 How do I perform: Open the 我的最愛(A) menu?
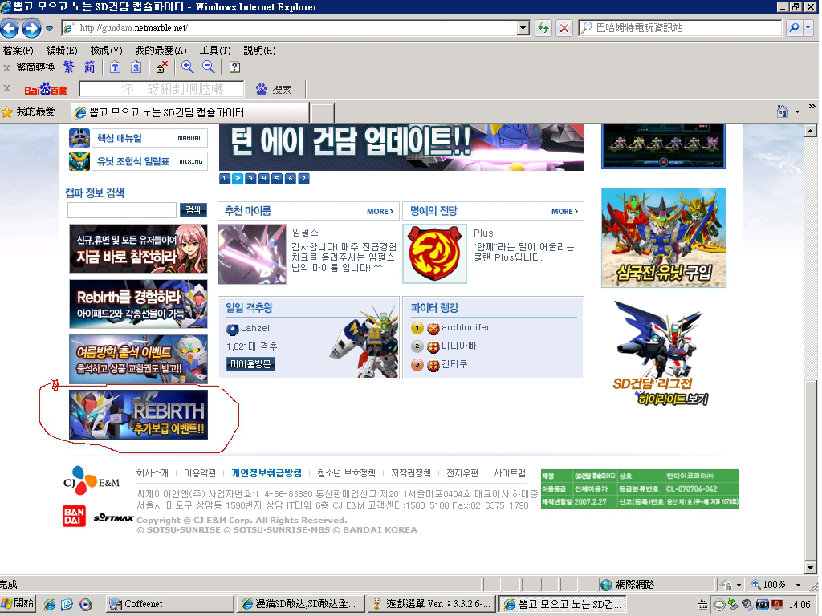161,51
